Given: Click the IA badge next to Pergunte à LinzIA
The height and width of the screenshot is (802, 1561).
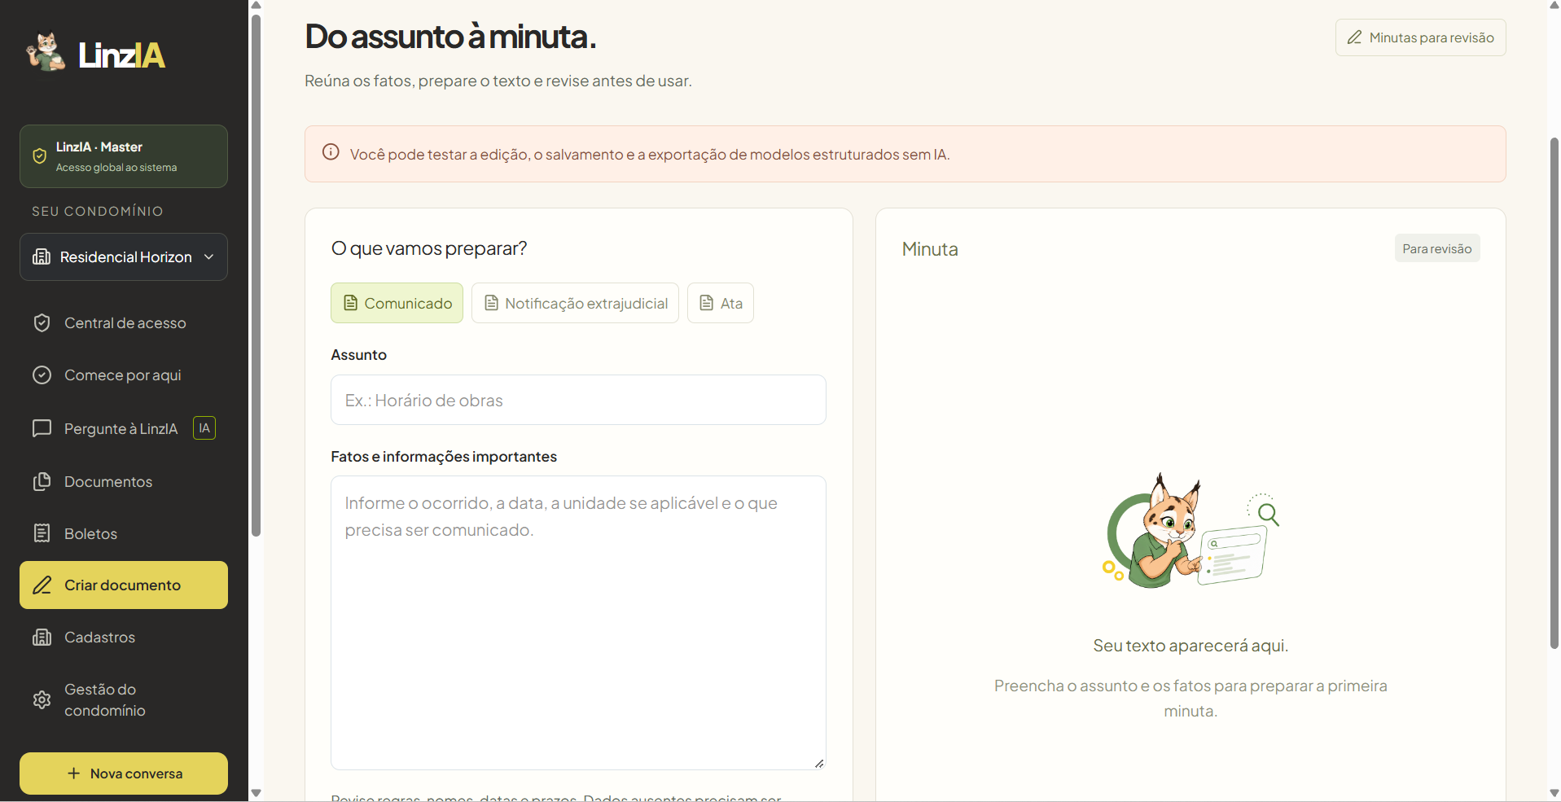Looking at the screenshot, I should tap(204, 428).
